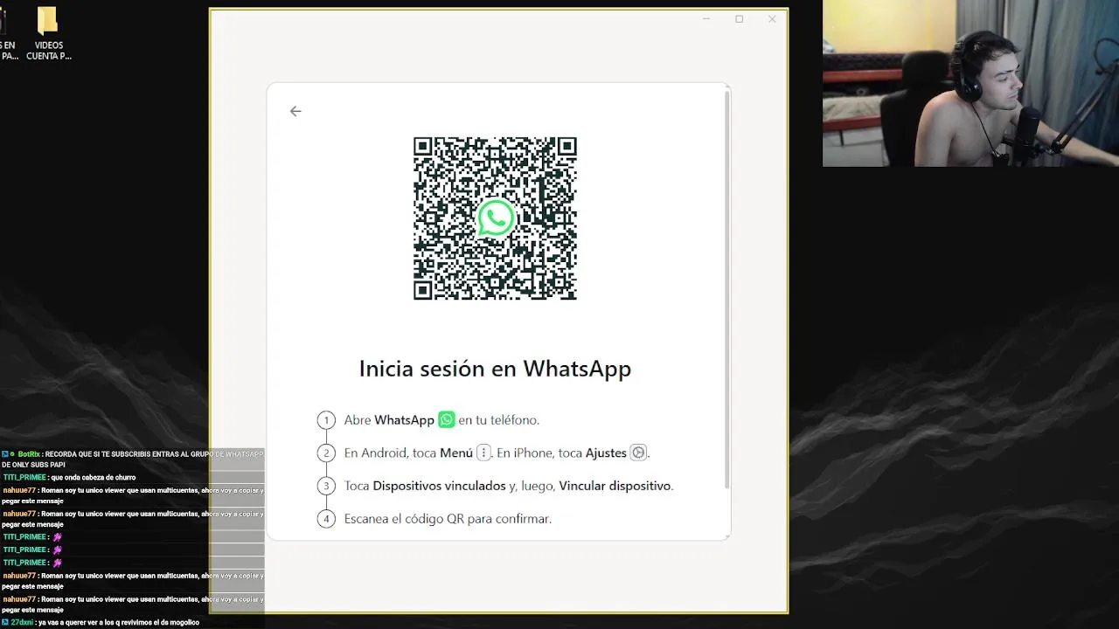Click the Android menu dots icon

tap(483, 453)
